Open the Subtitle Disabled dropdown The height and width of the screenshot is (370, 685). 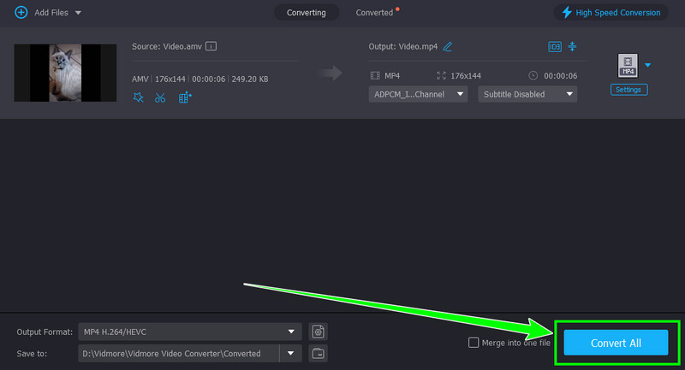527,94
